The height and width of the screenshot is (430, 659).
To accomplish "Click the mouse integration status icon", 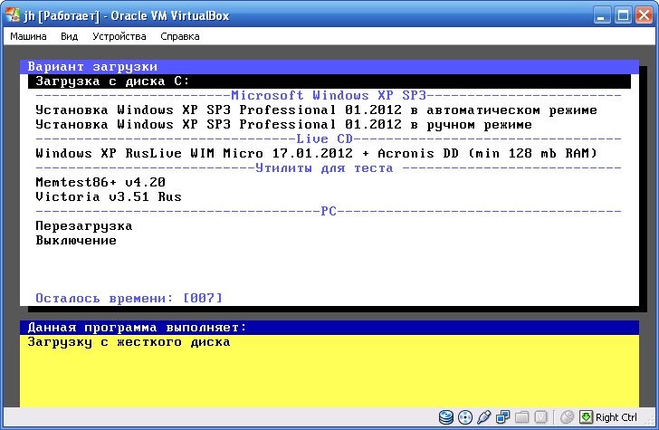I will (x=567, y=417).
